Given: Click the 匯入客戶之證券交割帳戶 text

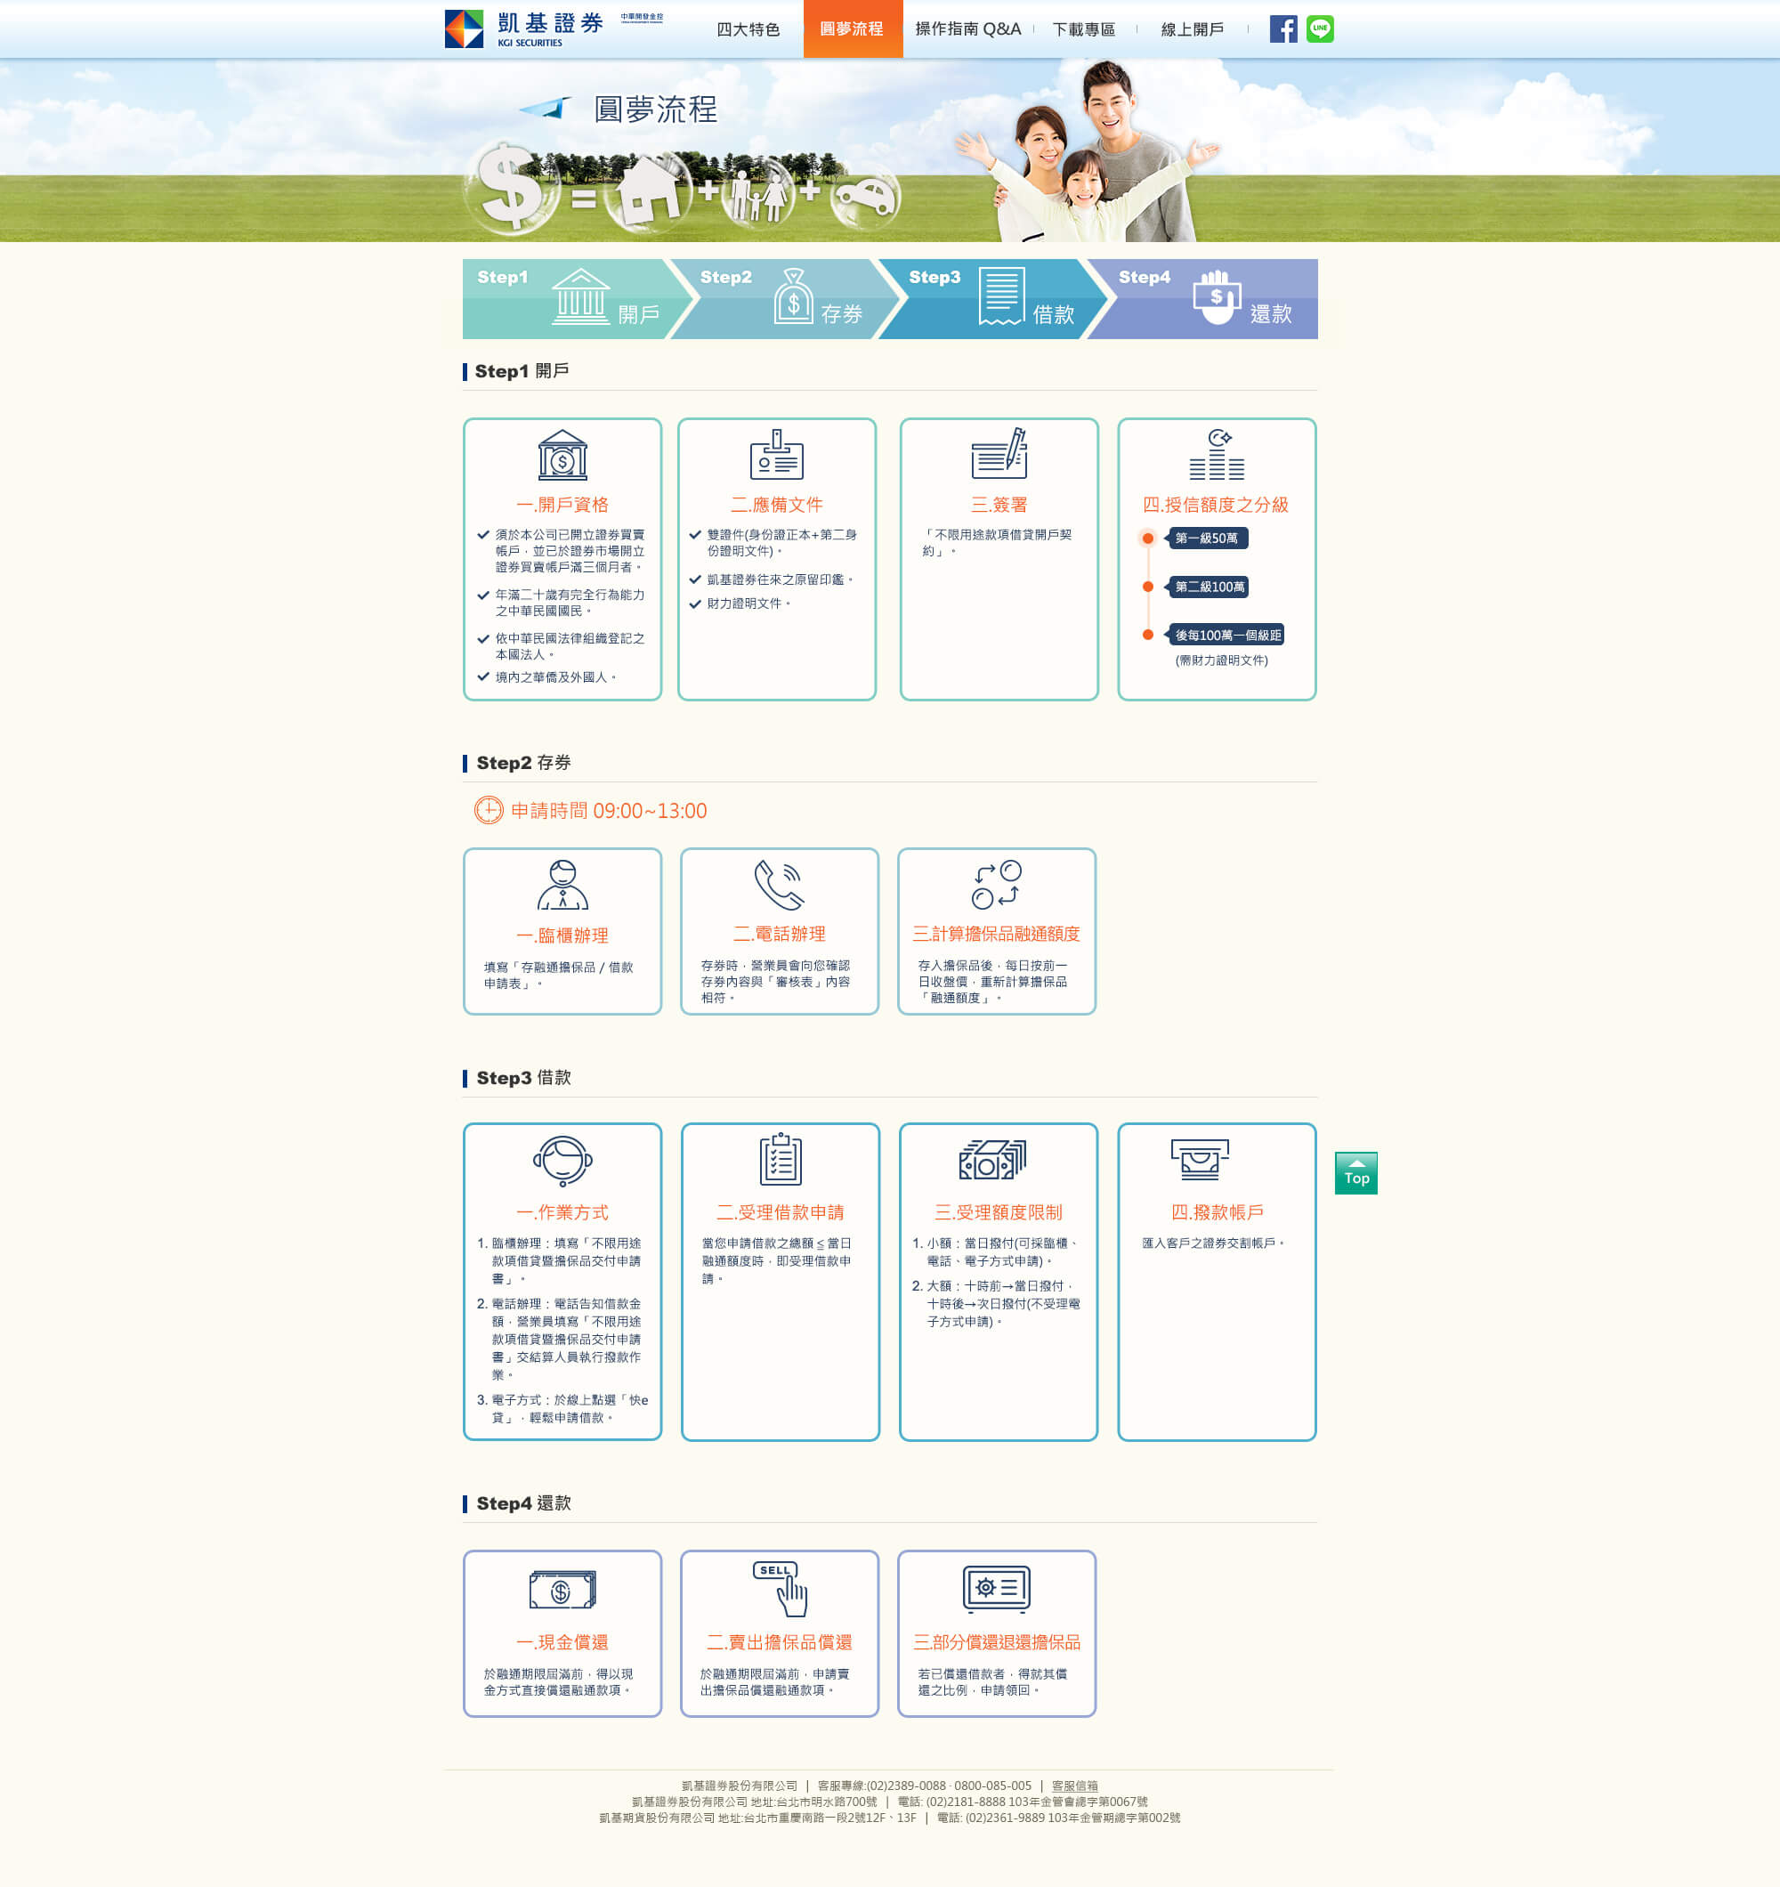Looking at the screenshot, I should click(x=1212, y=1243).
